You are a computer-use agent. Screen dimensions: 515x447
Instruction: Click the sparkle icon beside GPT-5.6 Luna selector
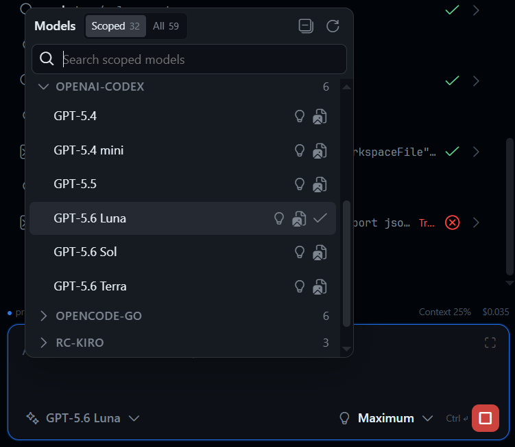(32, 418)
